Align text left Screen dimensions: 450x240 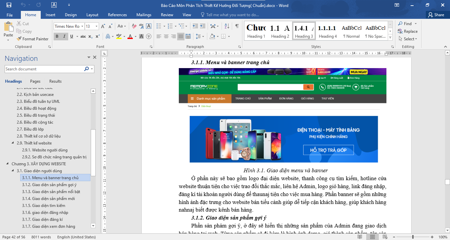tap(159, 36)
